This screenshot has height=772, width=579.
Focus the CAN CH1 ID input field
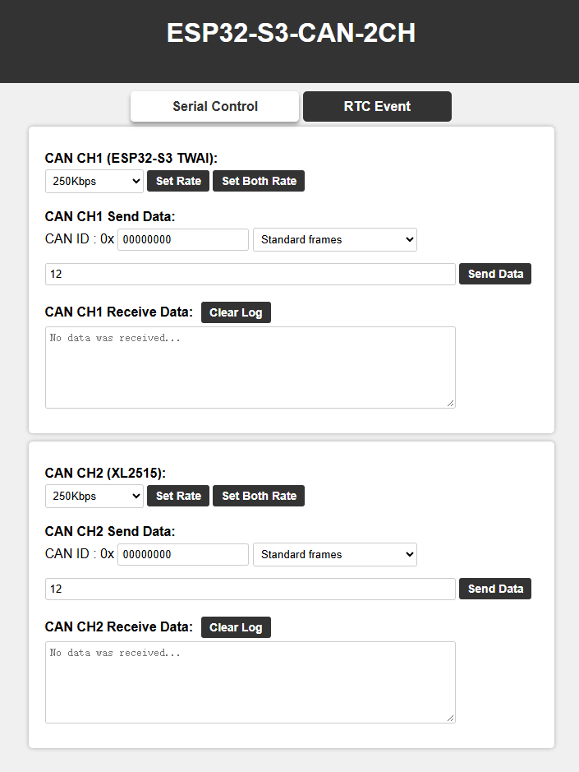[x=183, y=240]
